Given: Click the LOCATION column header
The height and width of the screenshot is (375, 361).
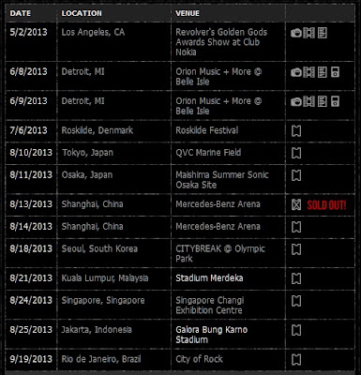Looking at the screenshot, I should click(x=82, y=13).
